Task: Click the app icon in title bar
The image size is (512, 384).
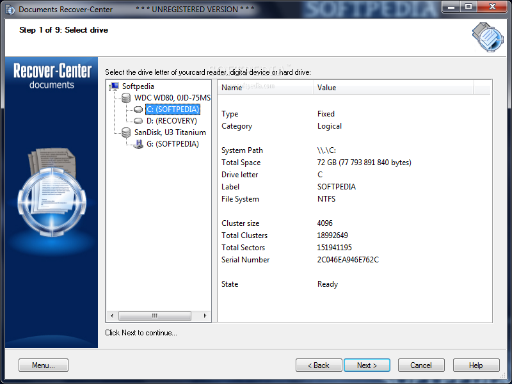Action: coord(10,10)
